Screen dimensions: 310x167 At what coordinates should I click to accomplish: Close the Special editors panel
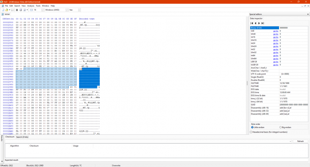308,14
